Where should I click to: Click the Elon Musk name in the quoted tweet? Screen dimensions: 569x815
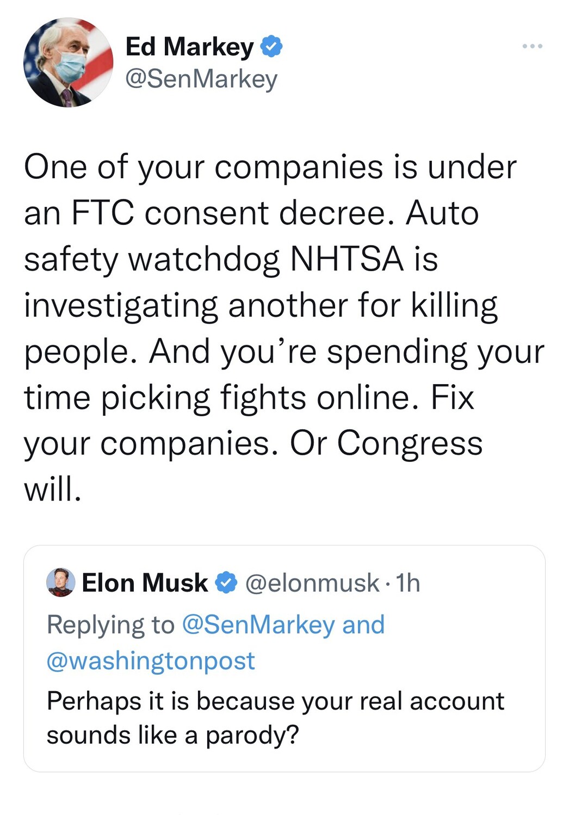[145, 583]
